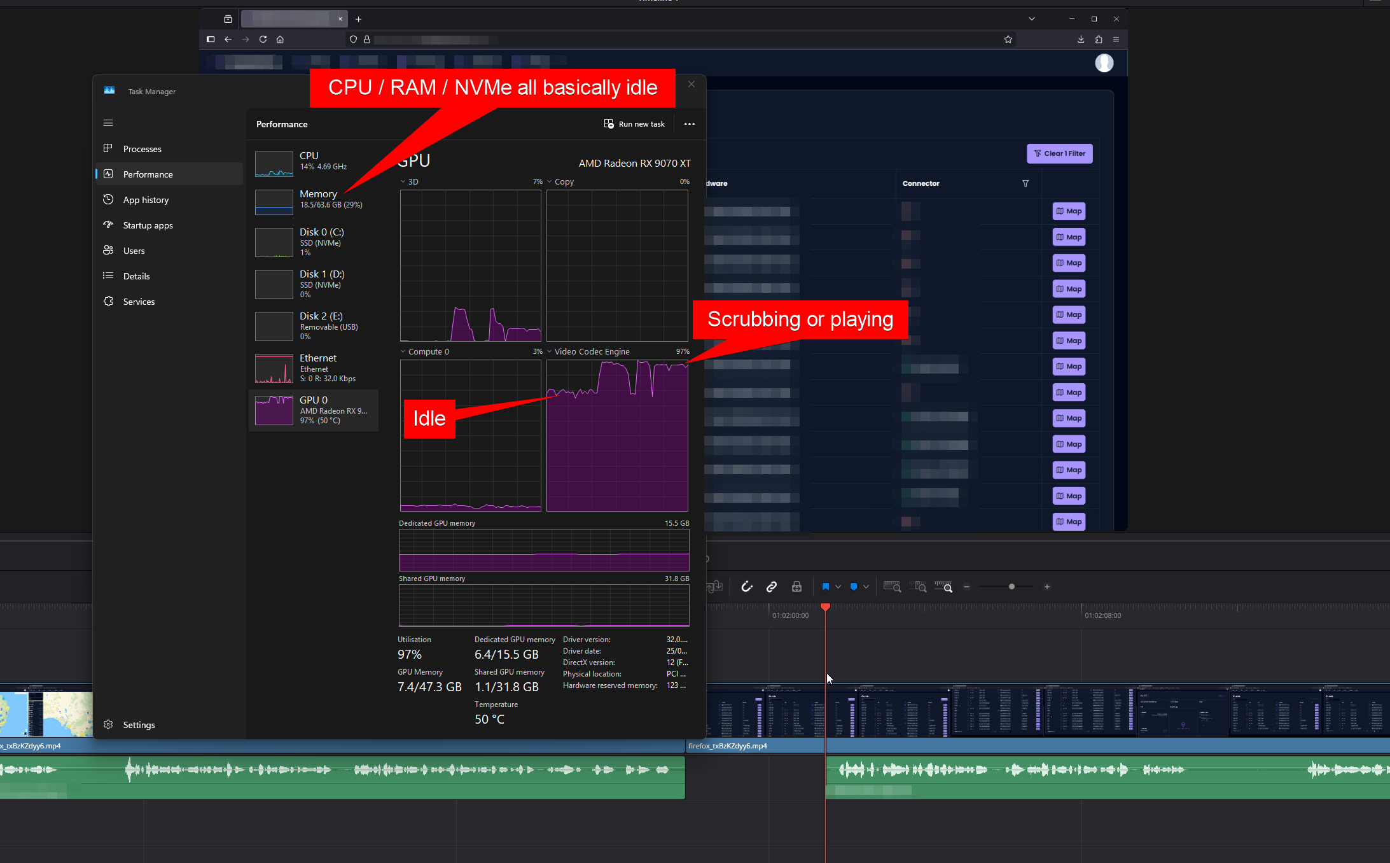Click the timeline zoom out minus button
This screenshot has width=1390, height=863.
click(x=967, y=587)
